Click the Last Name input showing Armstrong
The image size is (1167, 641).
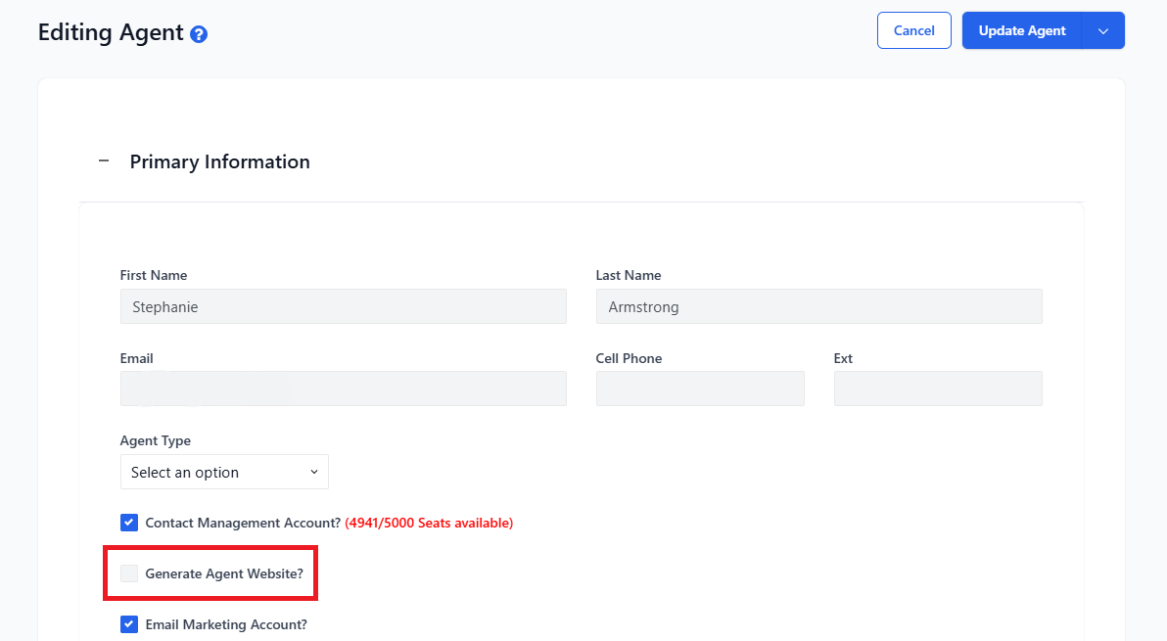pos(818,306)
